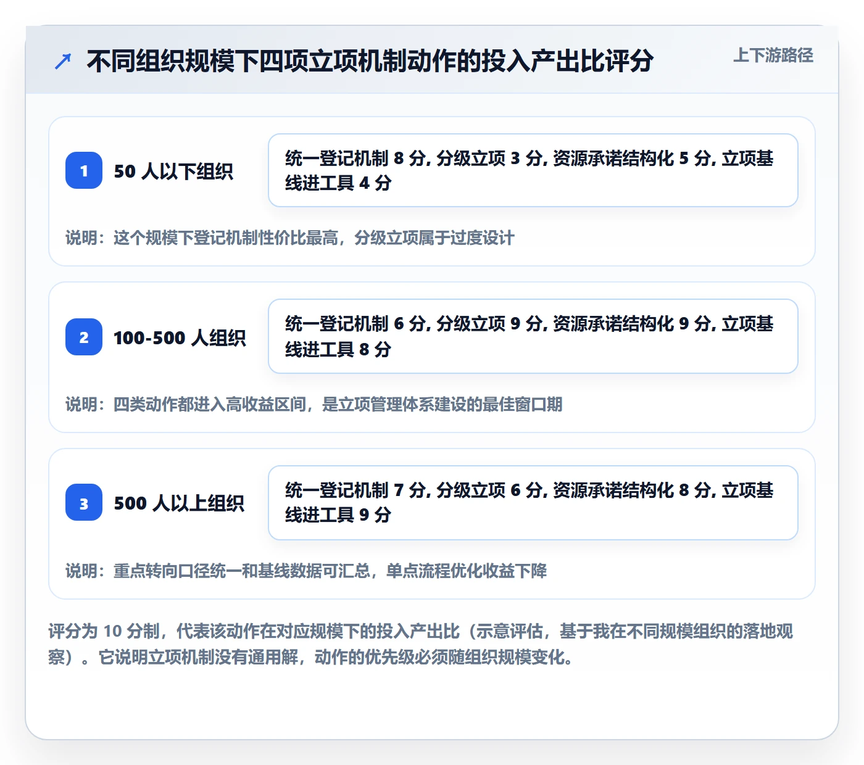864x765 pixels.
Task: Select the title 不同组织规模下四项立项机制动作的投入产出比评分
Action: click(370, 61)
